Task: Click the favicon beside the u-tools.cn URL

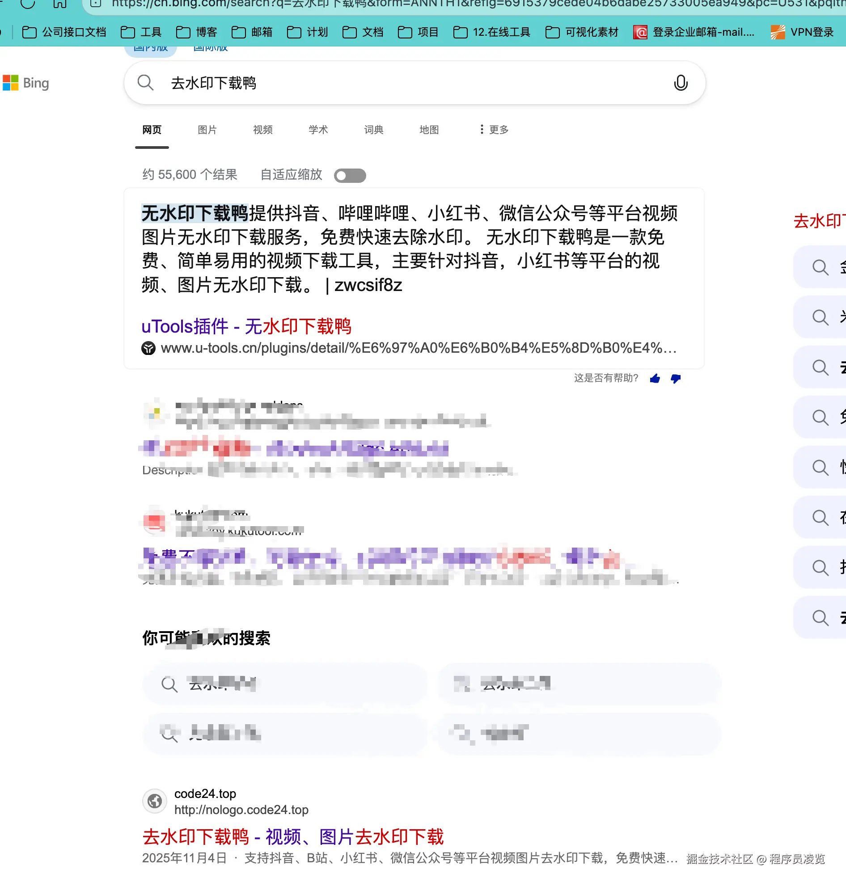Action: click(149, 348)
